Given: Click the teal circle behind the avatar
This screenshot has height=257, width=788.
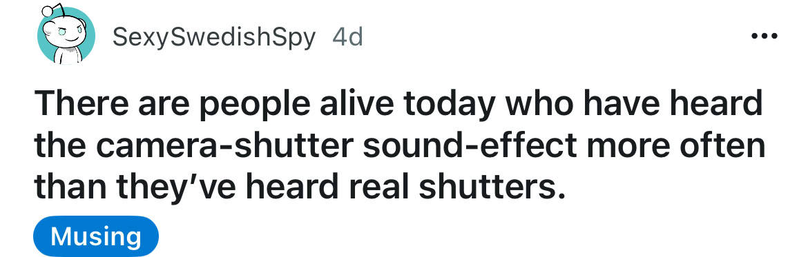Looking at the screenshot, I should point(66,36).
